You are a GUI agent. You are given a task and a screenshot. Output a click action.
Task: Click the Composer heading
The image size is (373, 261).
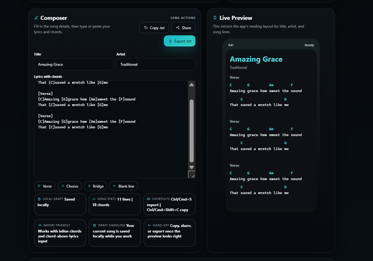pyautogui.click(x=54, y=18)
